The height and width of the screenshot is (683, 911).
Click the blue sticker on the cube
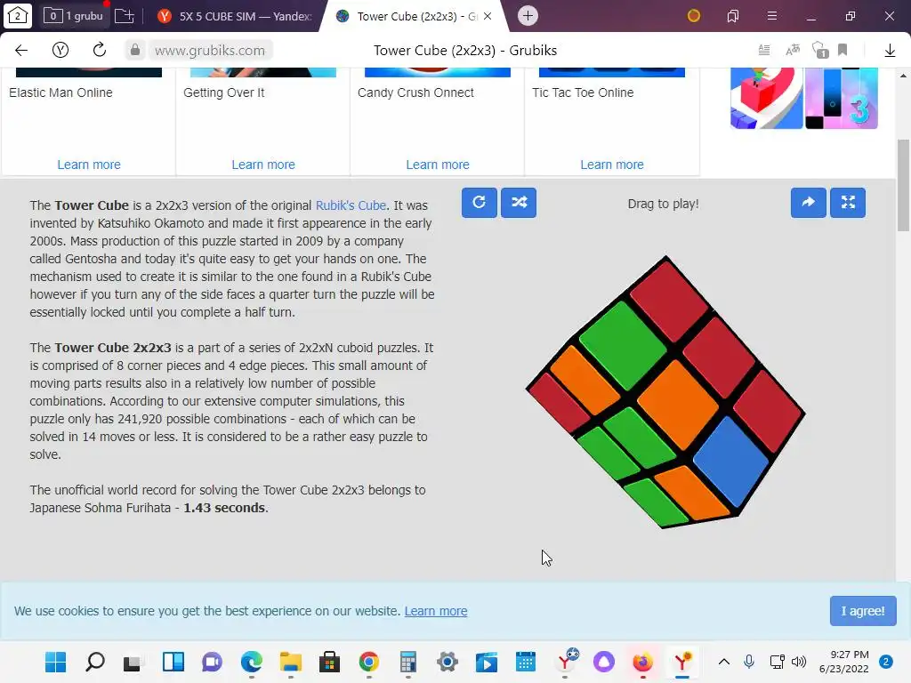[x=732, y=462]
